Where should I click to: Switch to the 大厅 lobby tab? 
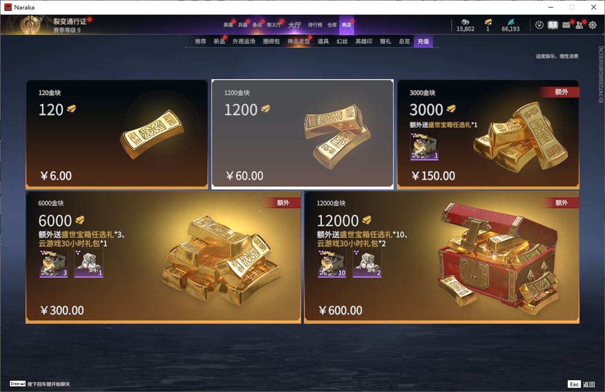tap(294, 25)
